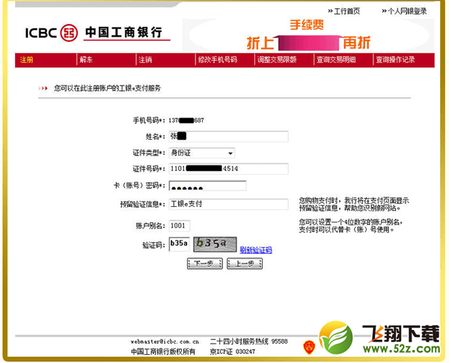Focus the 卡（账号）密码 password field
The height and width of the screenshot is (363, 449).
[x=207, y=186]
